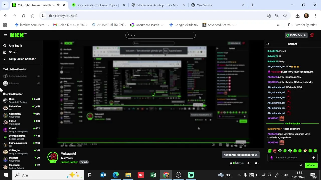This screenshot has height=180, width=321.
Task: Mute the stream player volume
Action: [x=71, y=144]
